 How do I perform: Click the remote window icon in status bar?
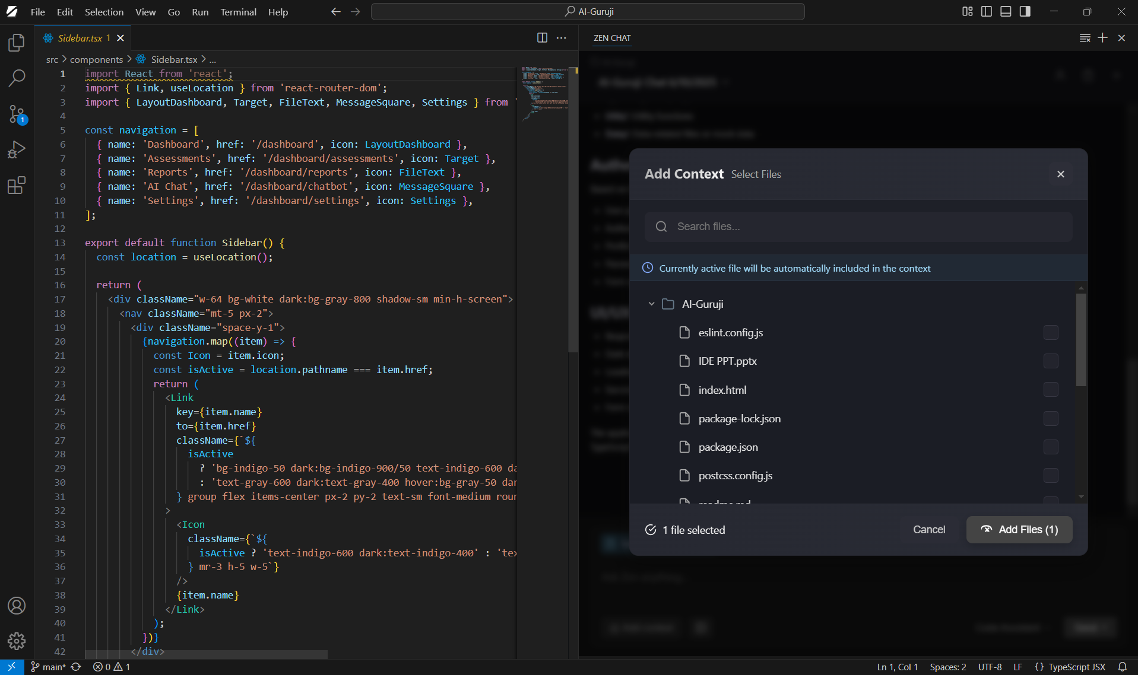[x=12, y=667]
